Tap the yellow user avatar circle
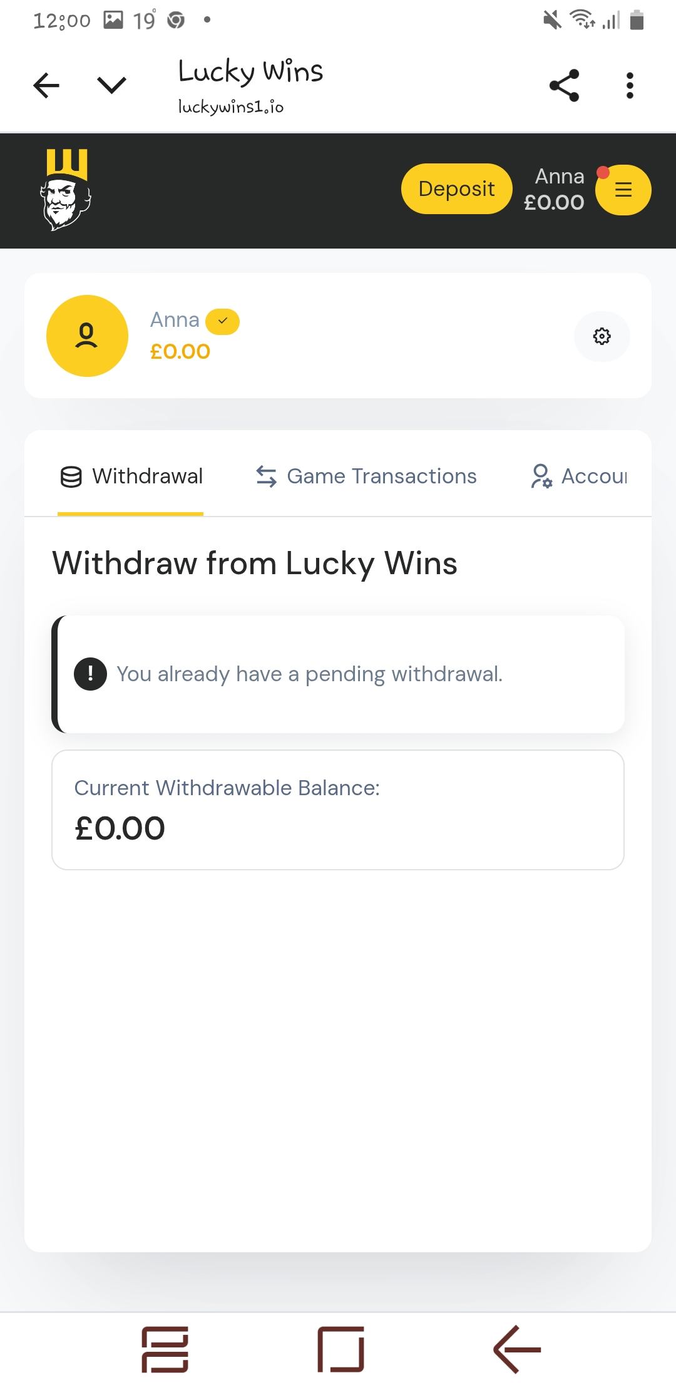Image resolution: width=676 pixels, height=1390 pixels. 87,336
